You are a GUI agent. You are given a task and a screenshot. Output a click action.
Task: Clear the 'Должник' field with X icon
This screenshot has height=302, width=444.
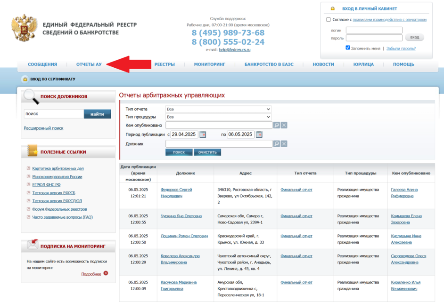(284, 144)
